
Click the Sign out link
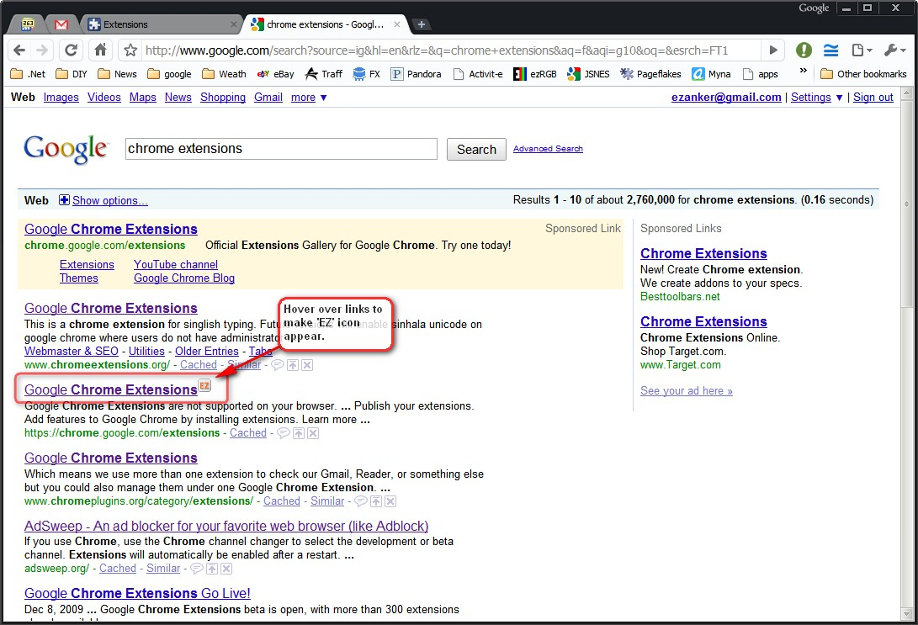click(873, 97)
